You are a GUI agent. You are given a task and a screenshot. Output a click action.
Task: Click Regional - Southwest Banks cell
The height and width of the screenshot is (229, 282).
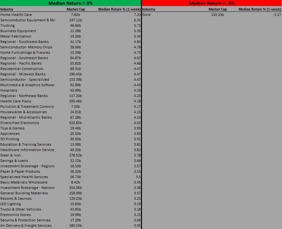25,42
